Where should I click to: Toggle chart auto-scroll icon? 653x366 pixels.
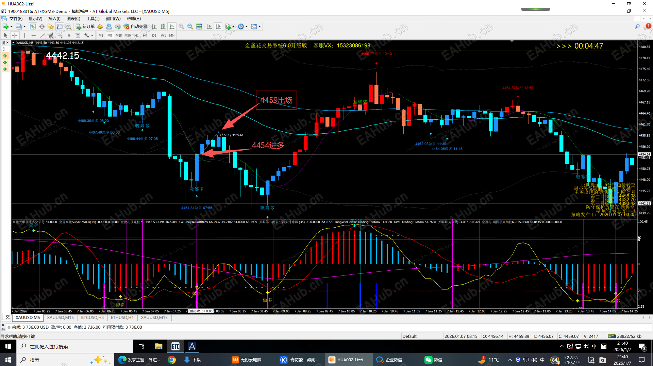tap(209, 26)
